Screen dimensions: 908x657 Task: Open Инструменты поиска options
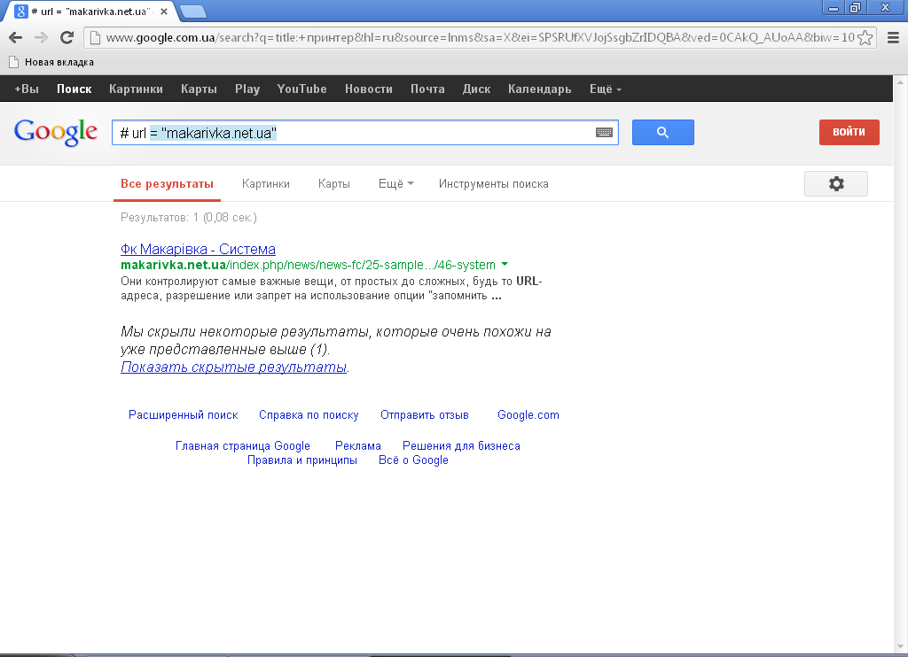[x=493, y=184]
